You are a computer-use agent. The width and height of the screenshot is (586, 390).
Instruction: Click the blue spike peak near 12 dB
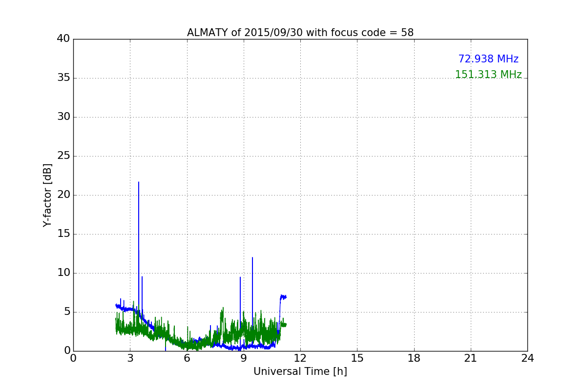[x=252, y=258]
